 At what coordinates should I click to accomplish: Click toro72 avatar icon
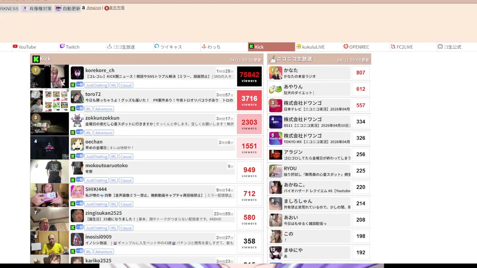click(x=77, y=97)
